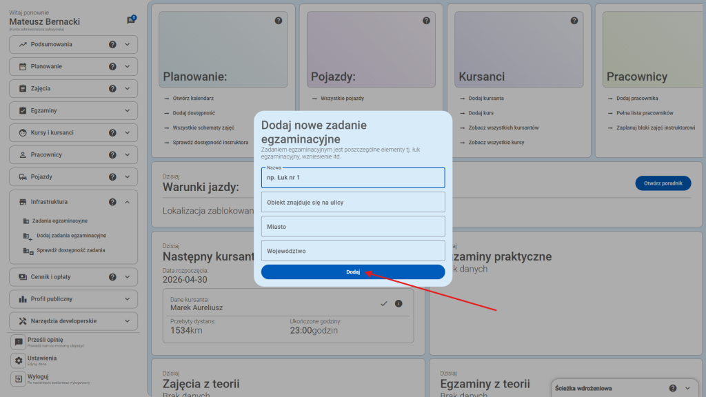
Task: Focus the Nazwa input field
Action: [353, 178]
